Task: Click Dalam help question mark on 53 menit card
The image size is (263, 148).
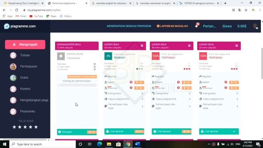Action: 226,82
